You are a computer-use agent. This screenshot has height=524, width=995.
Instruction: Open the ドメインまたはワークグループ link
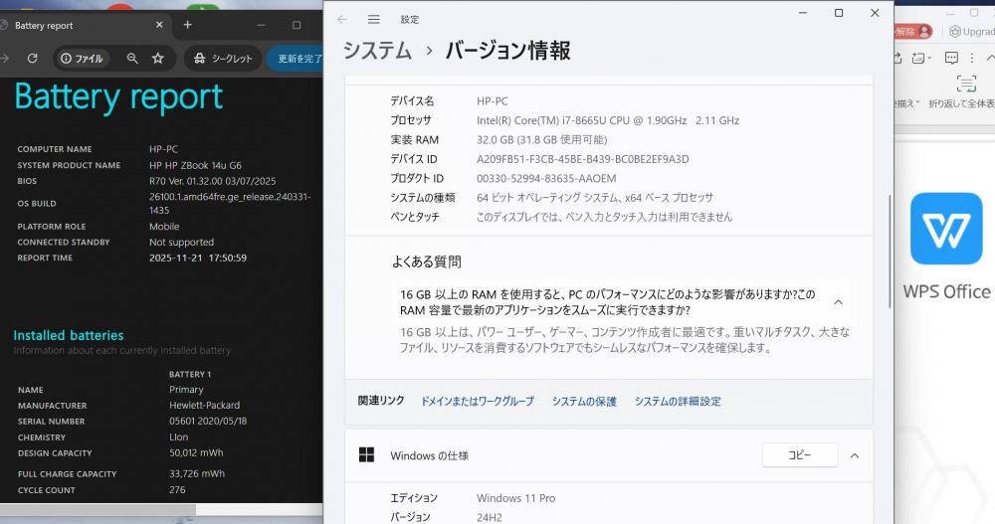pyautogui.click(x=478, y=401)
